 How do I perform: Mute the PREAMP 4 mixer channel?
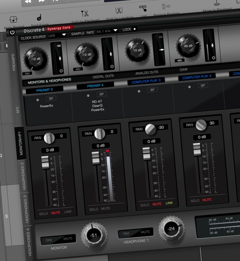106,208
